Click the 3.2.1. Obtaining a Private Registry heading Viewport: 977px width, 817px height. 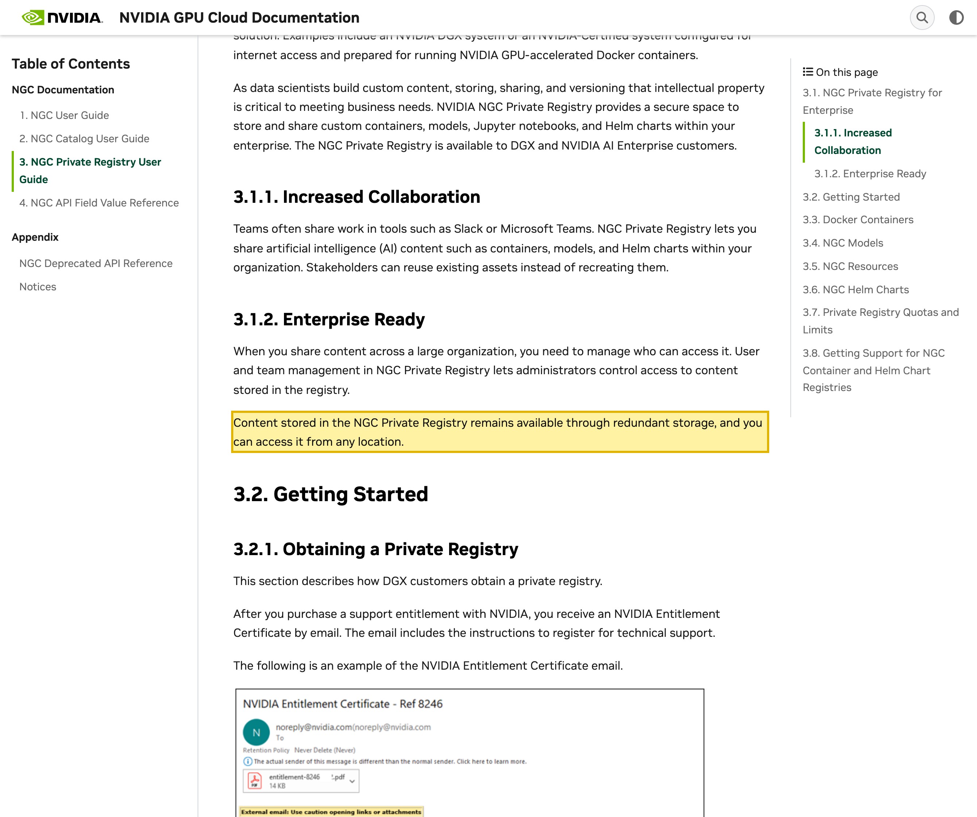tap(375, 549)
